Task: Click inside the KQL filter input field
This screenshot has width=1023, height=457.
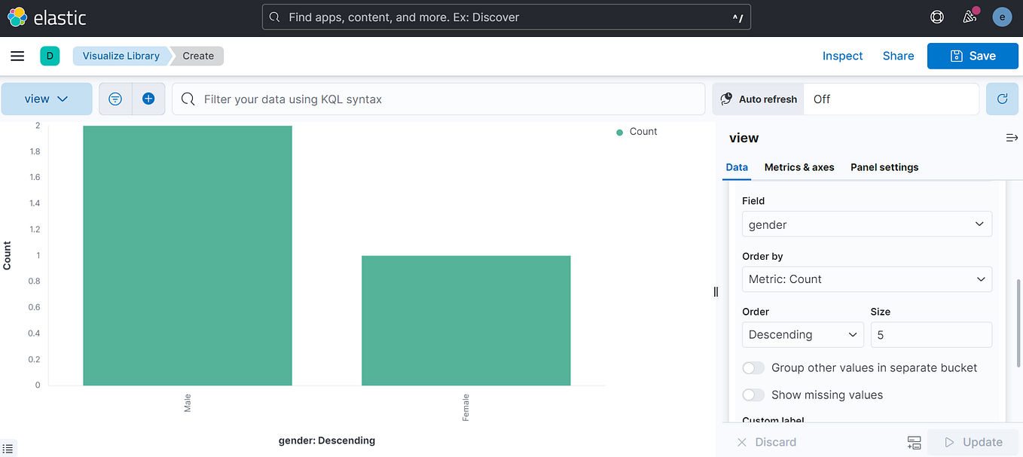Action: [437, 99]
